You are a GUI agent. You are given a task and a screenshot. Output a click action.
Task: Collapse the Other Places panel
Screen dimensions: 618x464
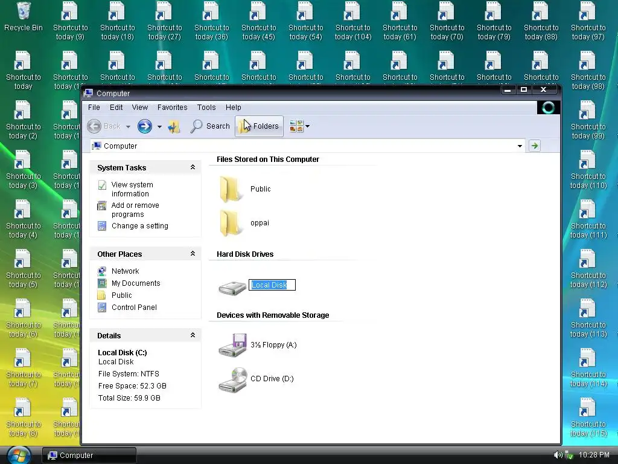[193, 254]
